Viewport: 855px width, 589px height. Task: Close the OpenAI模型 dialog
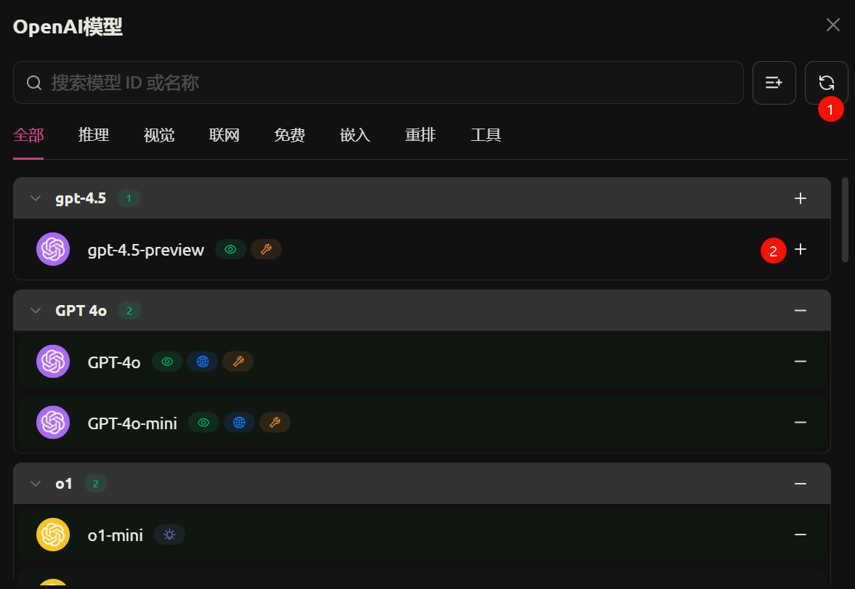[x=832, y=25]
